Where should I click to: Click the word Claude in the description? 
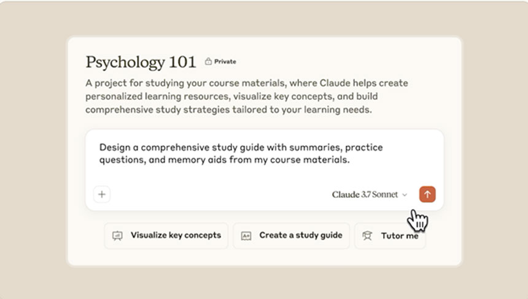pyautogui.click(x=336, y=83)
